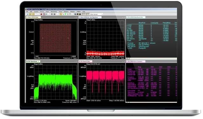Click the left scroll arrow in Data Burst Info
This screenshot has height=119, width=203.
(127, 58)
